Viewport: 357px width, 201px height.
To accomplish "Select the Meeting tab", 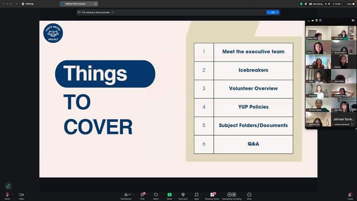I will coord(29,3).
